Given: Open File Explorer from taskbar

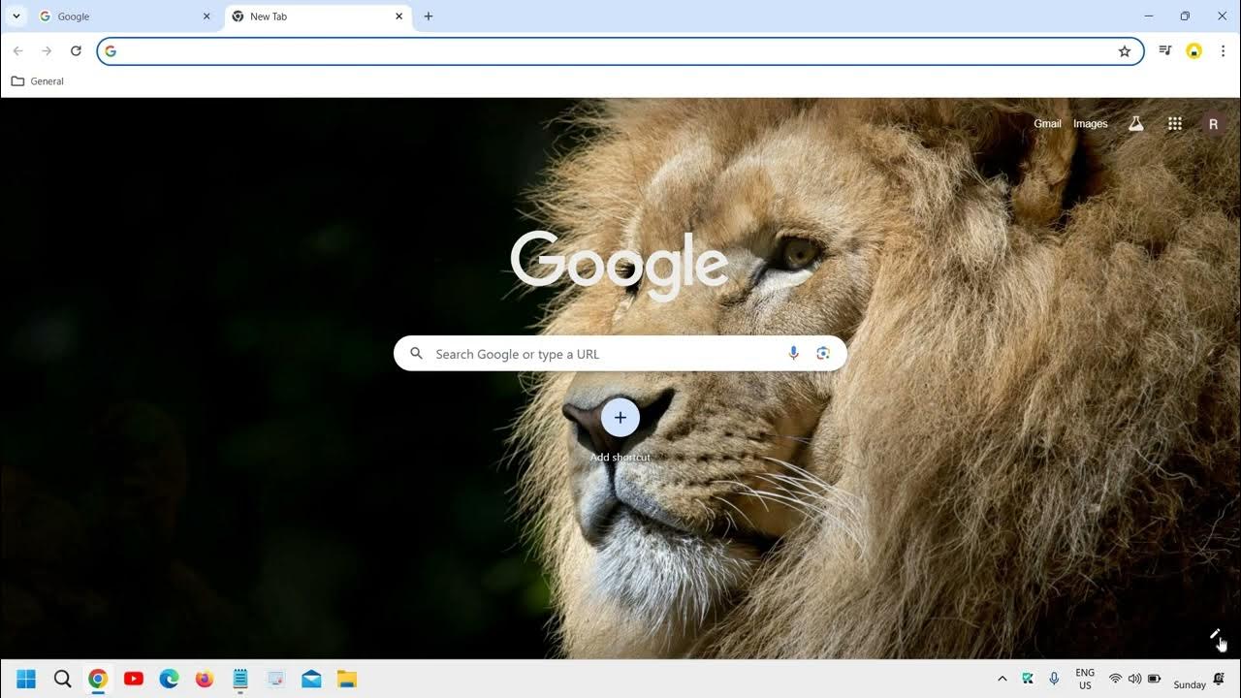Looking at the screenshot, I should [347, 679].
